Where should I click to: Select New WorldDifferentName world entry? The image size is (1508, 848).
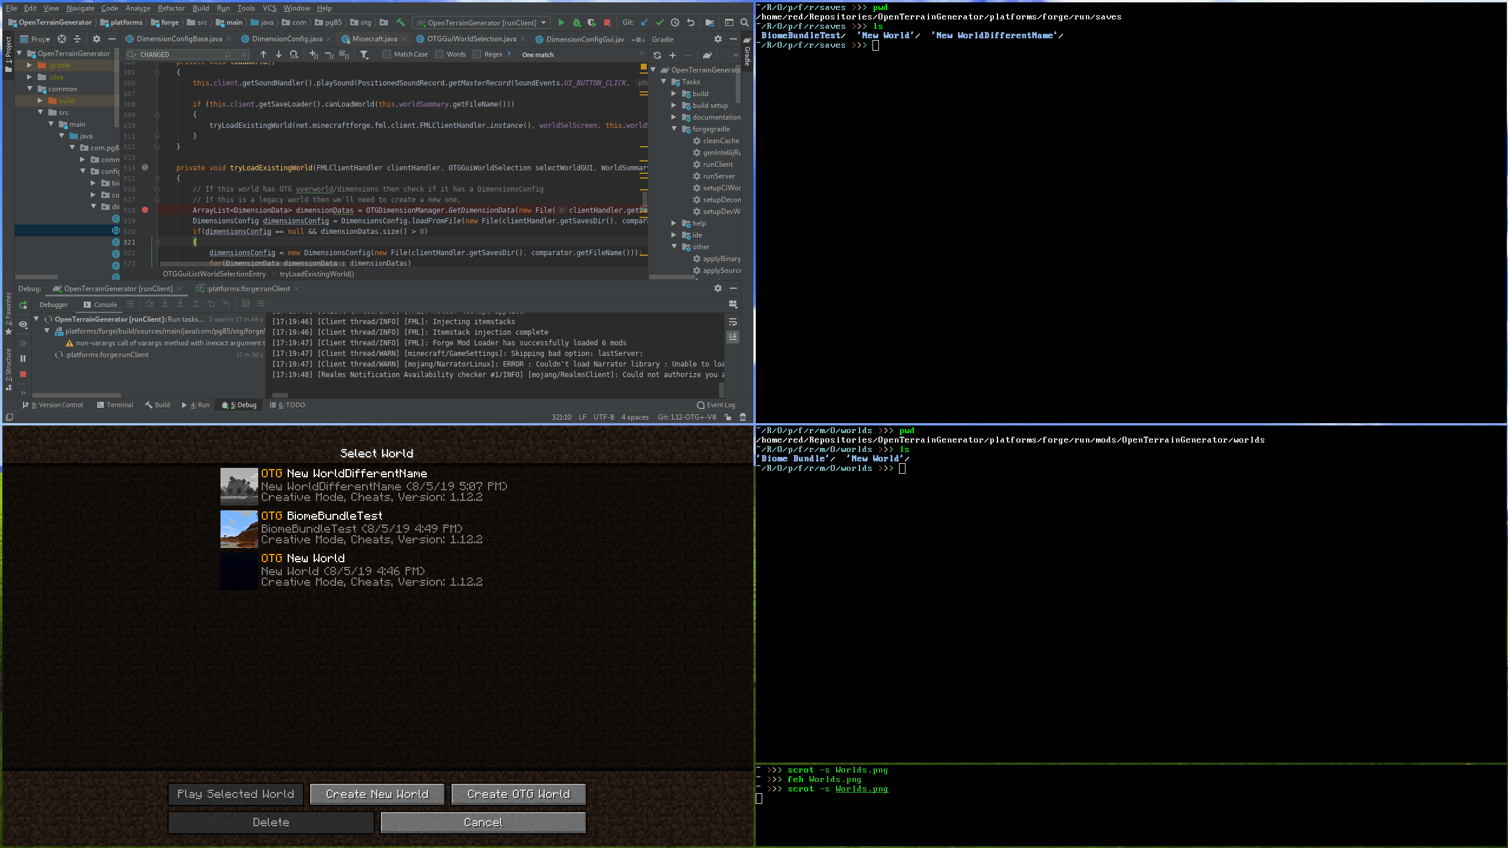tap(377, 486)
